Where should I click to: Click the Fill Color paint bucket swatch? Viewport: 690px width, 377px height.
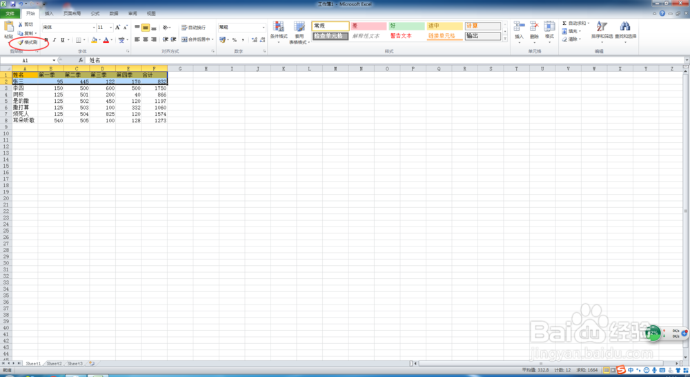pyautogui.click(x=94, y=40)
